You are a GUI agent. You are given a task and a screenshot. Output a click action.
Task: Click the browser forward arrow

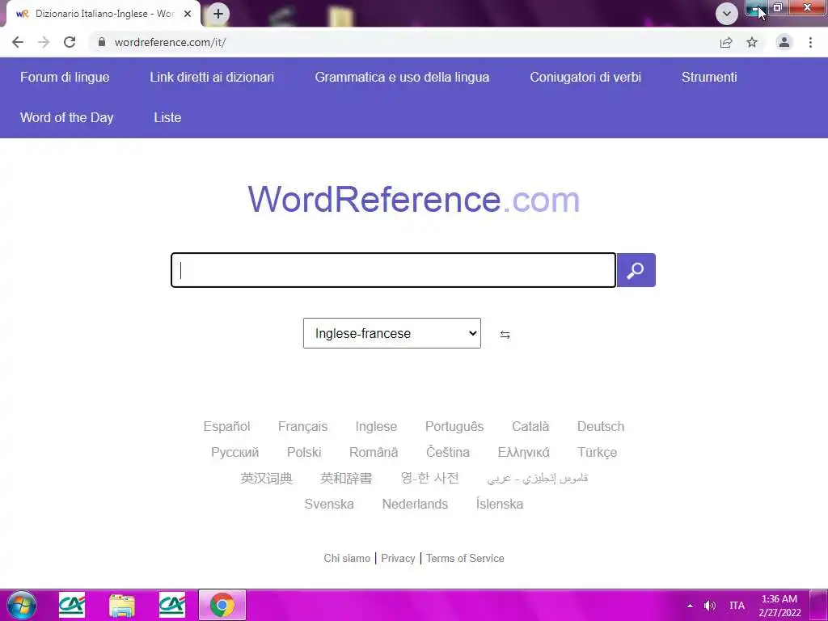44,42
